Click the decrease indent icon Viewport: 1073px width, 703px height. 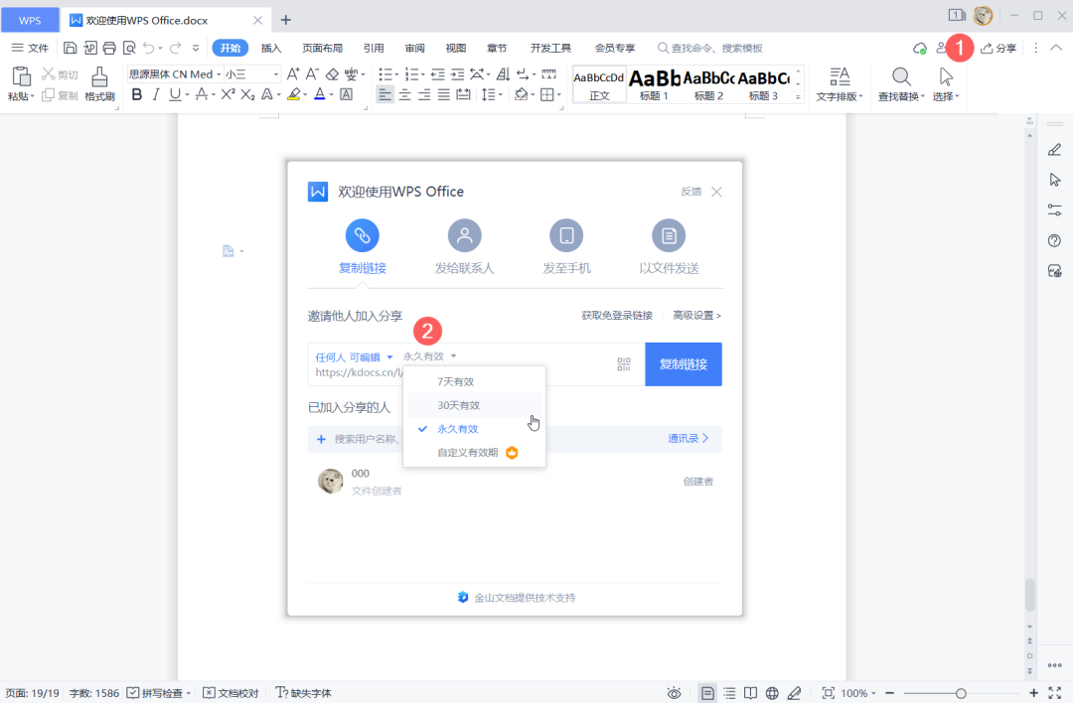click(x=438, y=73)
